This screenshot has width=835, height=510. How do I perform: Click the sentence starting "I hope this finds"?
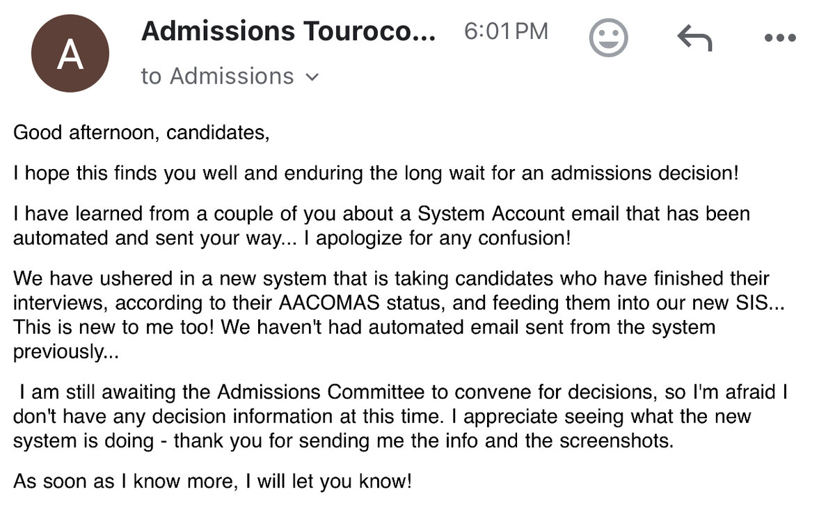376,173
